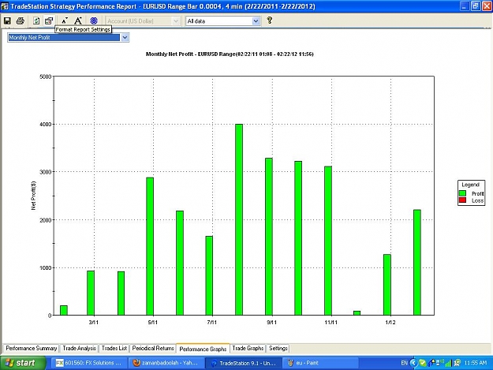Click the disabled Account (US Dollar) combo box

point(143,21)
